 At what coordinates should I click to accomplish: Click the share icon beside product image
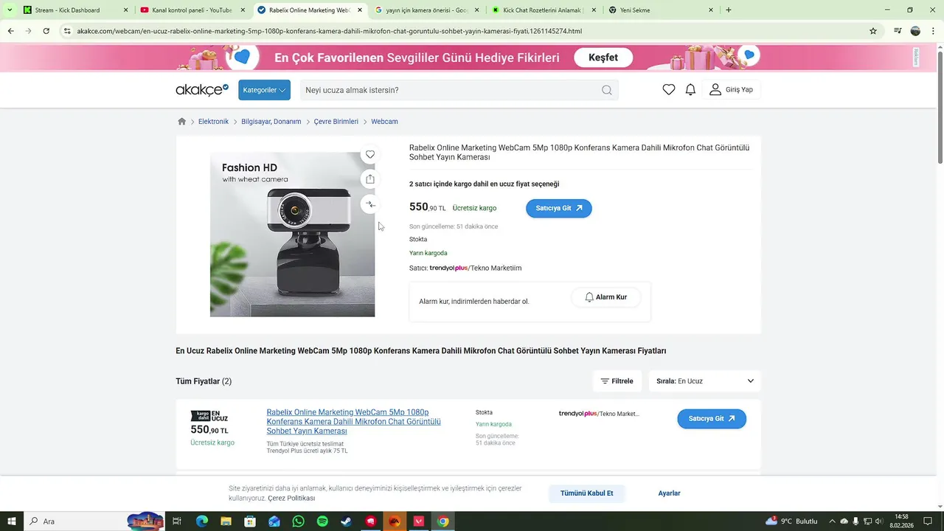click(370, 179)
